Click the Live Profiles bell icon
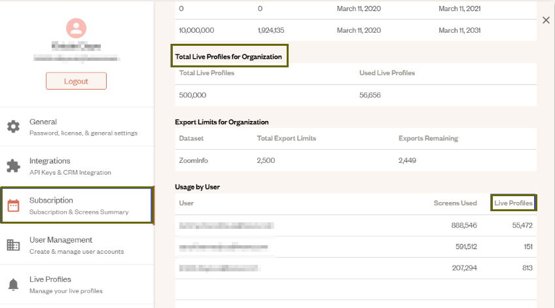Viewport: 555px width, 308px height. pos(13,284)
